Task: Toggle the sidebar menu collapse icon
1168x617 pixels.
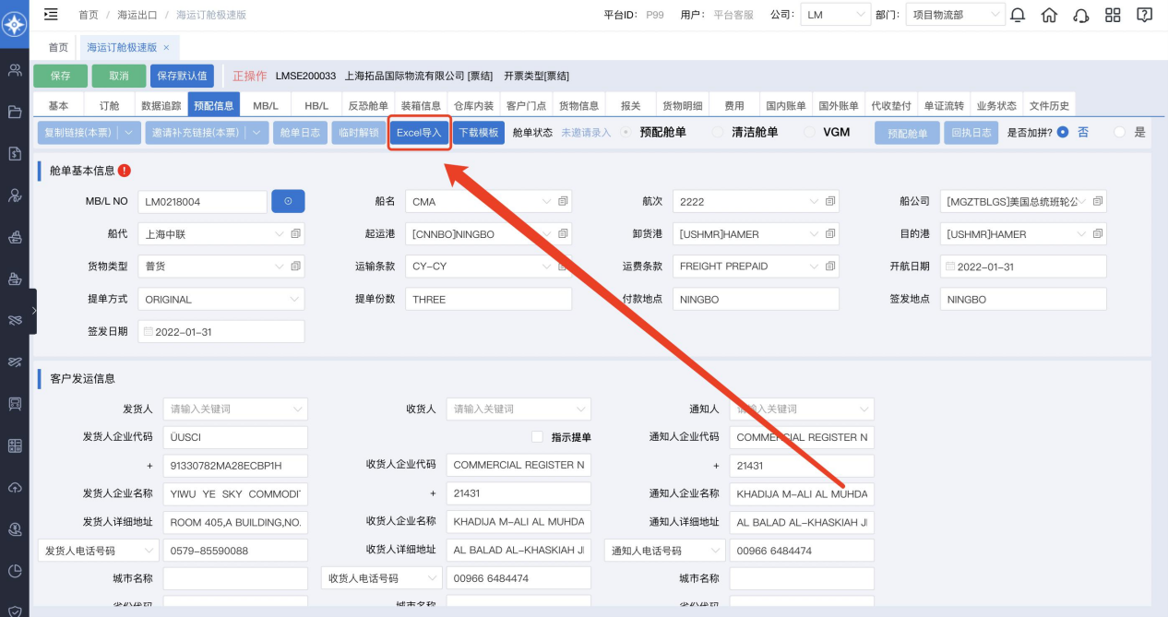Action: tap(51, 15)
